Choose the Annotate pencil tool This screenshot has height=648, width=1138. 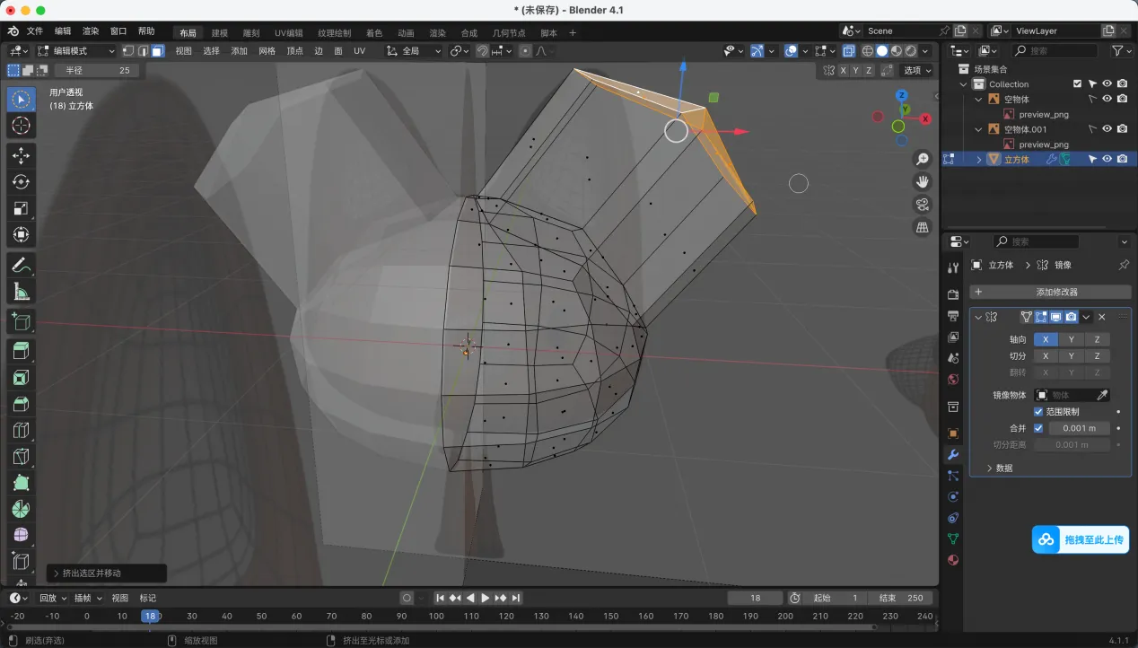[x=22, y=265]
